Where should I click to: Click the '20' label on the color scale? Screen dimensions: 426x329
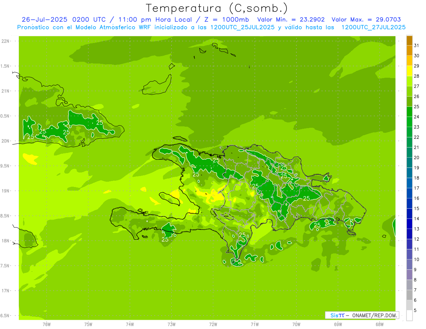pos(416,158)
